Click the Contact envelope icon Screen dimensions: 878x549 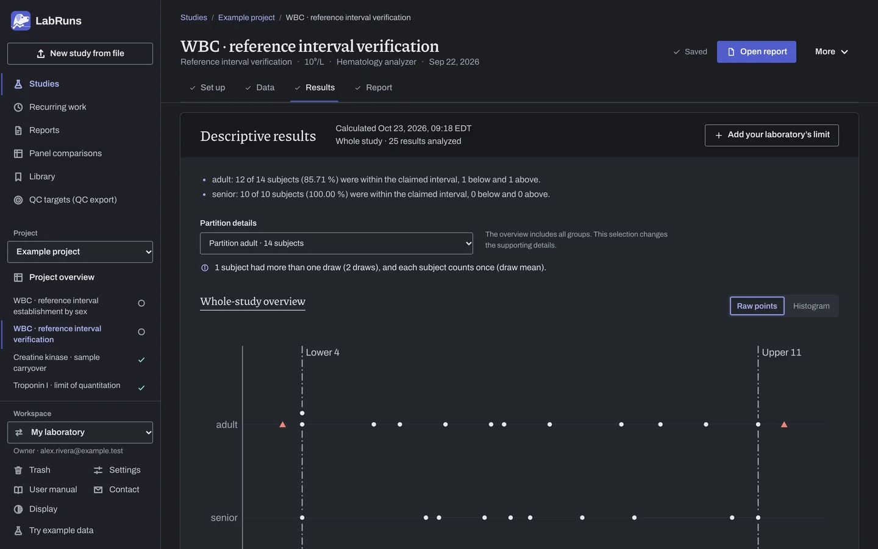tap(98, 490)
